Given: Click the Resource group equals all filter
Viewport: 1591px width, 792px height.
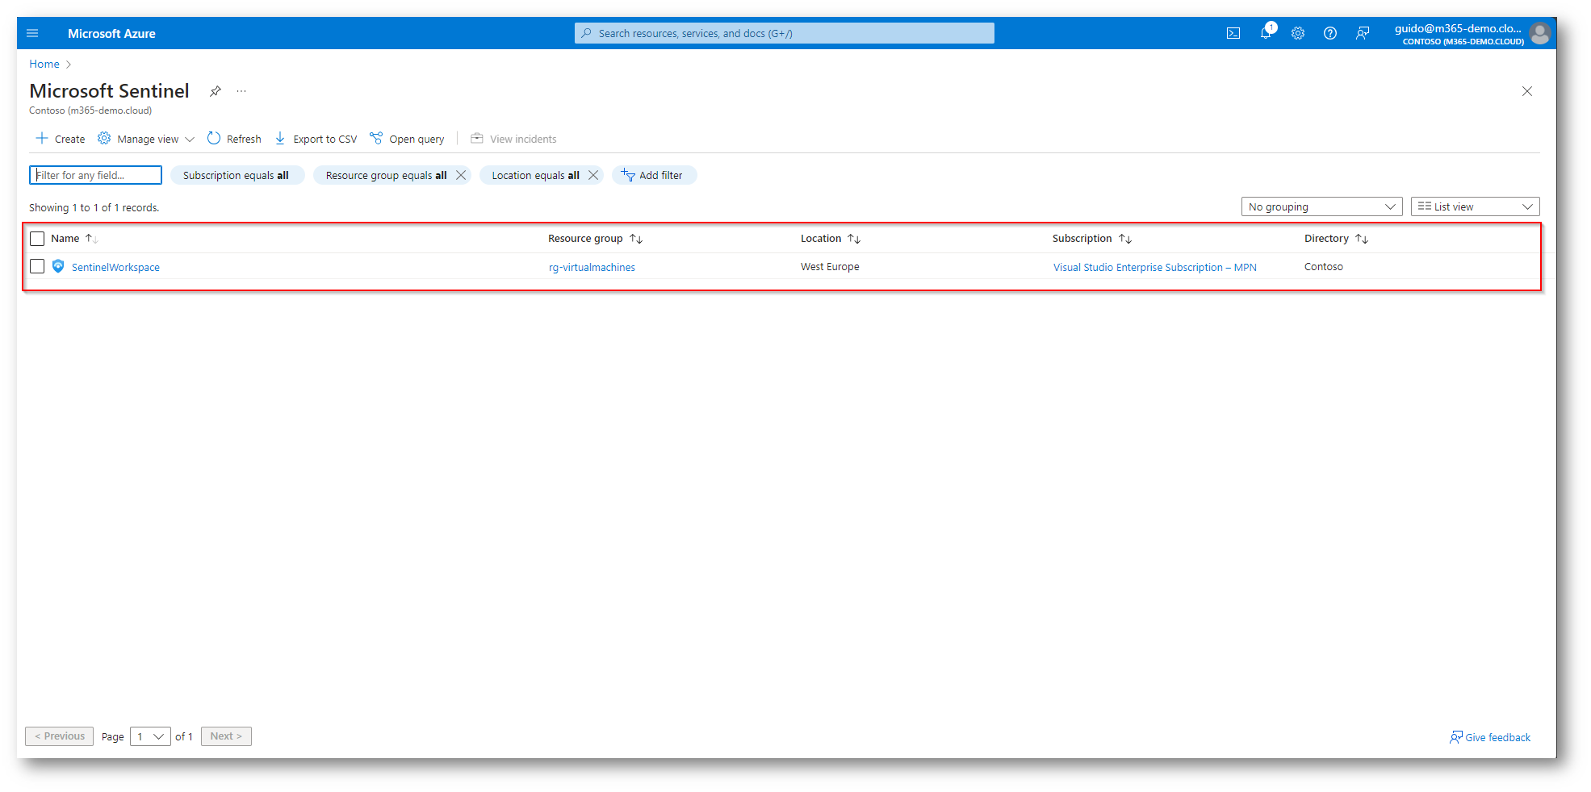Looking at the screenshot, I should coord(386,175).
